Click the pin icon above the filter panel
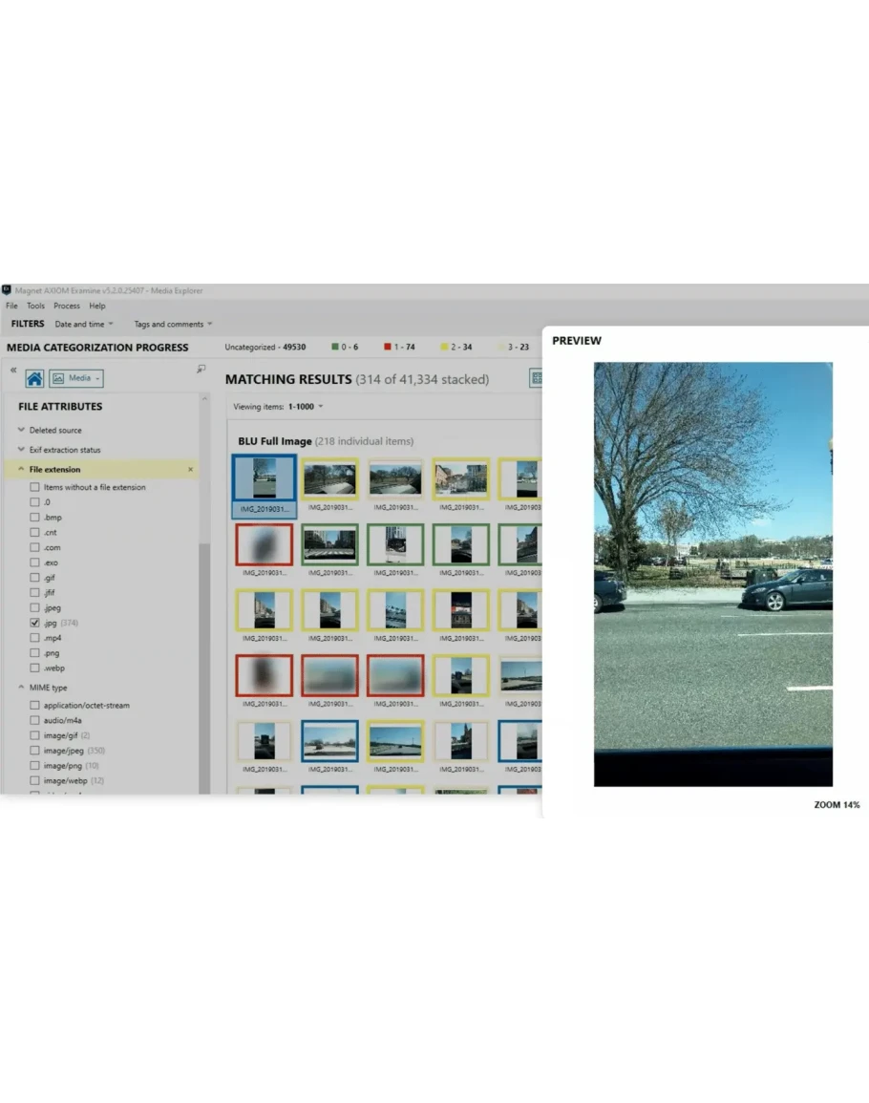 [201, 369]
